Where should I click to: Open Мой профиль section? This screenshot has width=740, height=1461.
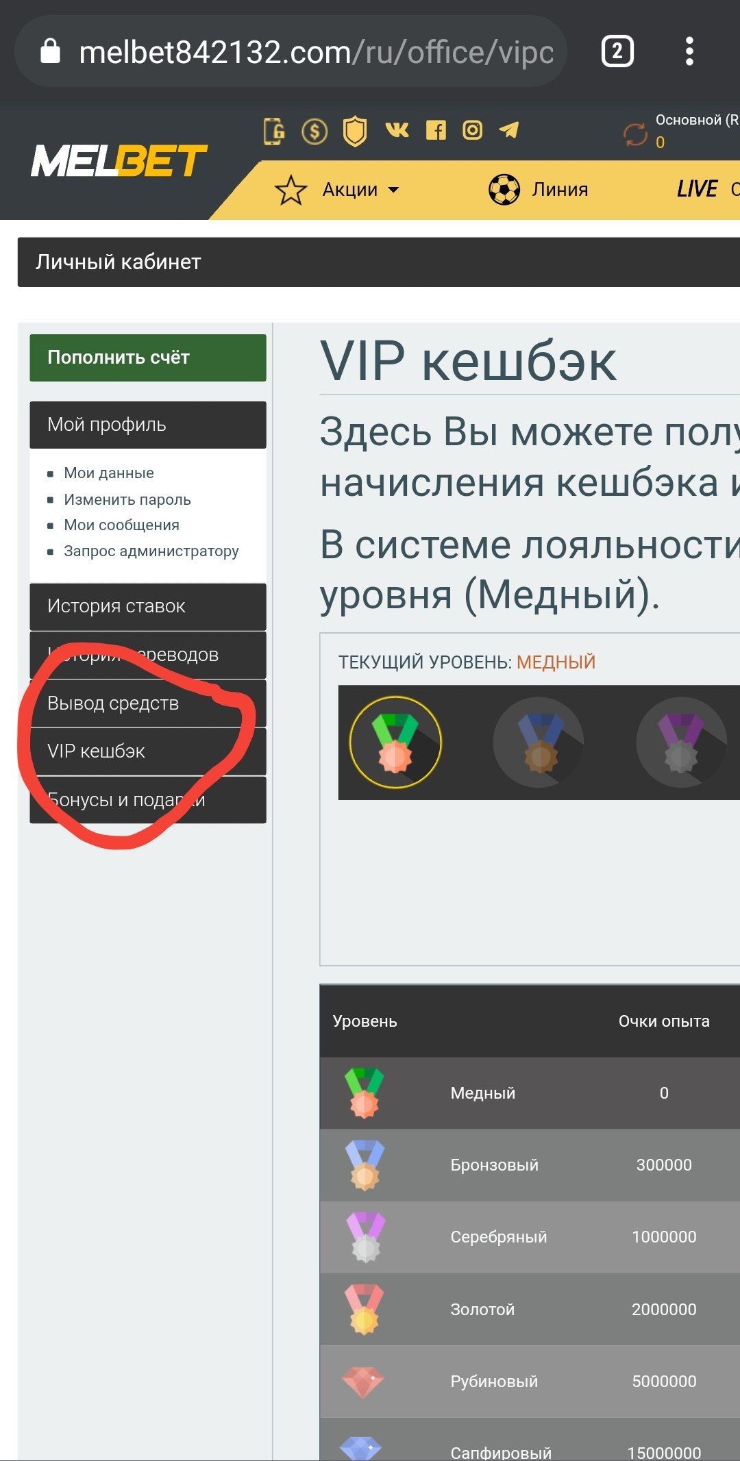[x=148, y=425]
